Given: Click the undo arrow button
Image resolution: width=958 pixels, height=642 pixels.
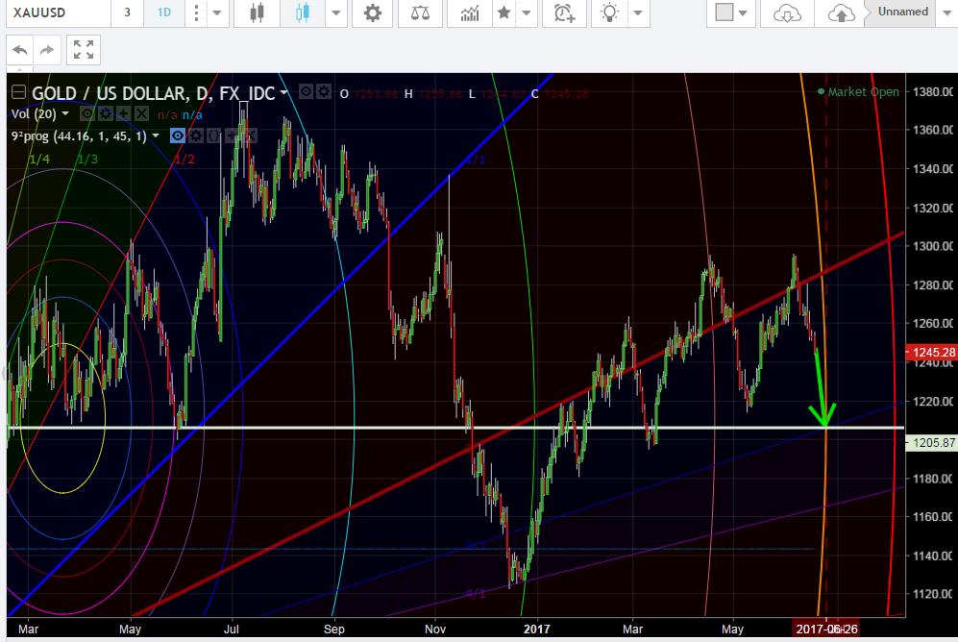Looking at the screenshot, I should coord(21,50).
